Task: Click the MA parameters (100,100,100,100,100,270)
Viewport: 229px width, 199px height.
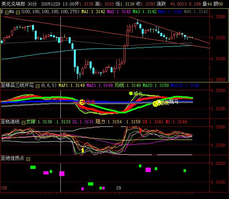Action: (x=51, y=11)
